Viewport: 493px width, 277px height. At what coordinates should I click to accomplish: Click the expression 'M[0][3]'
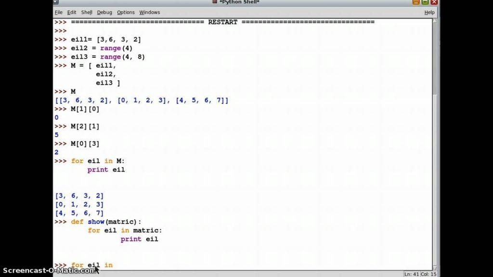click(x=85, y=143)
